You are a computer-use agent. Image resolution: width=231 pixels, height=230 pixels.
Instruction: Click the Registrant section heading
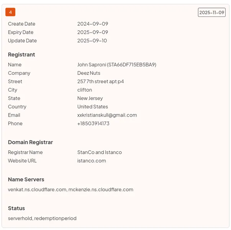(x=21, y=54)
